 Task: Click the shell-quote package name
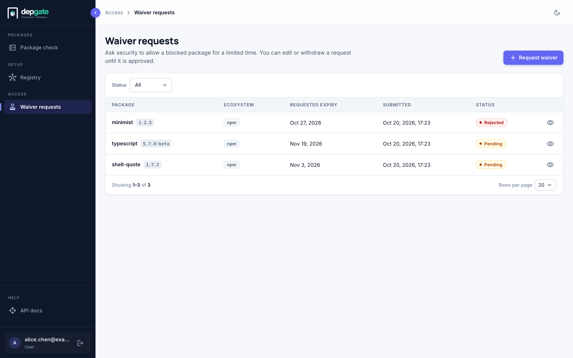point(126,164)
